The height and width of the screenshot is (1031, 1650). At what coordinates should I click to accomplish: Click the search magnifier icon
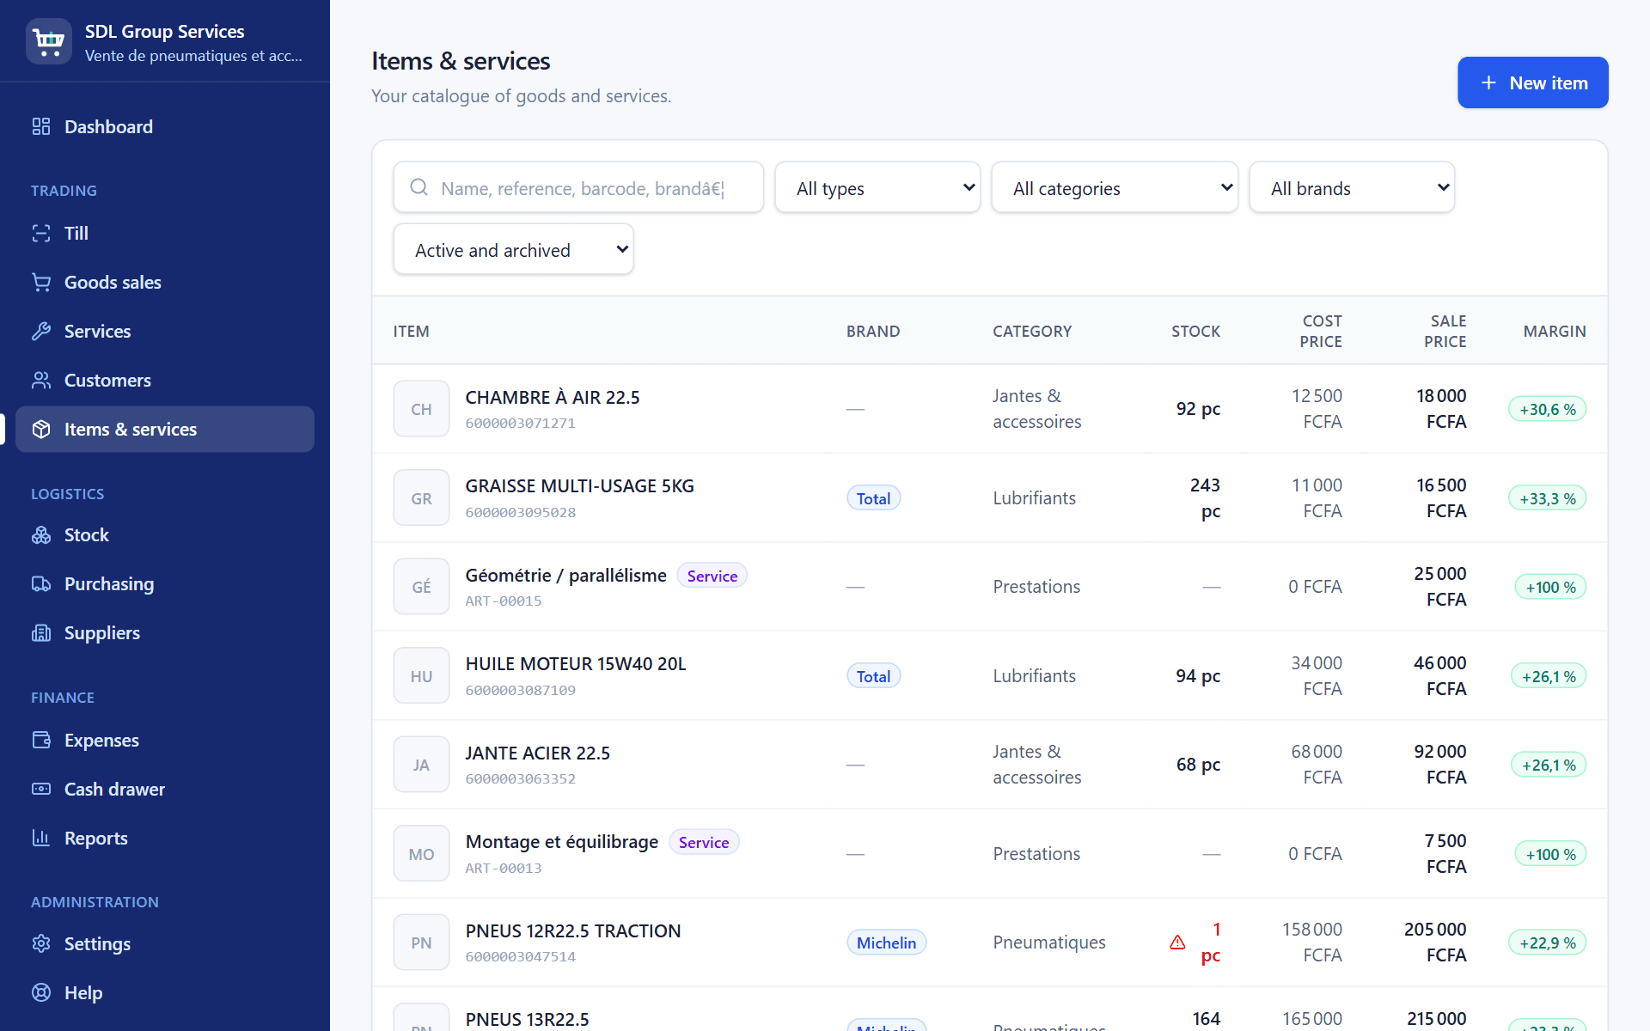click(419, 187)
